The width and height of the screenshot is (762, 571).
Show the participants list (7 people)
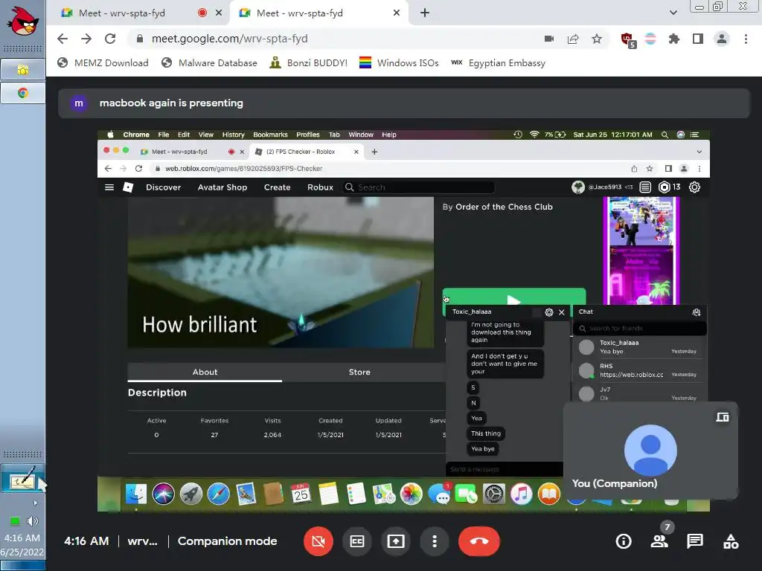click(x=659, y=541)
